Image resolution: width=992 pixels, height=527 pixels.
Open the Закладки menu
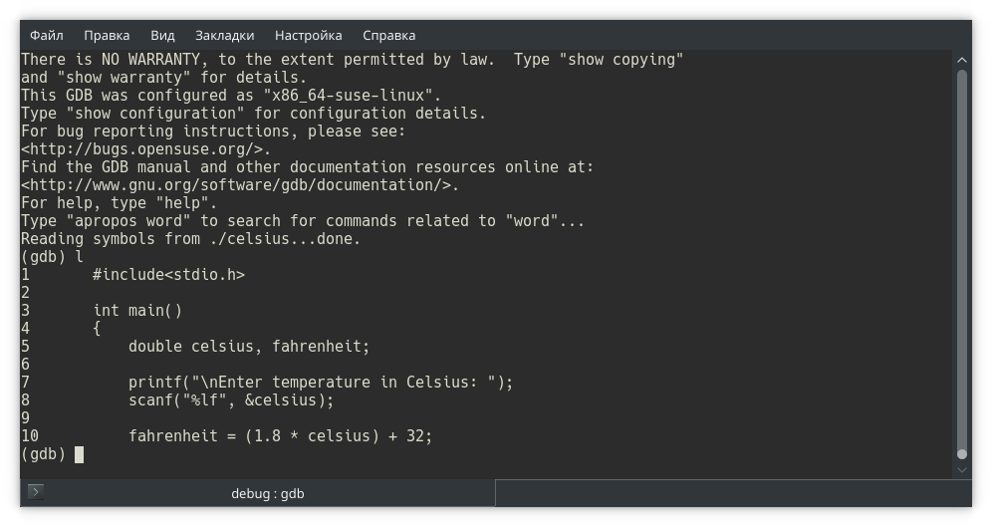(224, 35)
